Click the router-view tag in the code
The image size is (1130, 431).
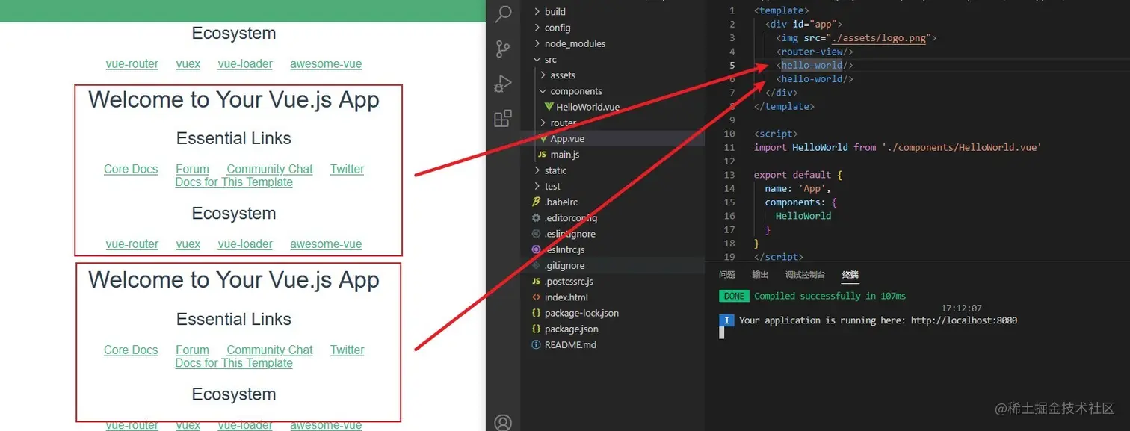click(815, 52)
